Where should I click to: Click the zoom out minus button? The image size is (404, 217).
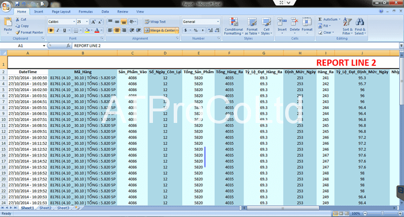[365, 214]
